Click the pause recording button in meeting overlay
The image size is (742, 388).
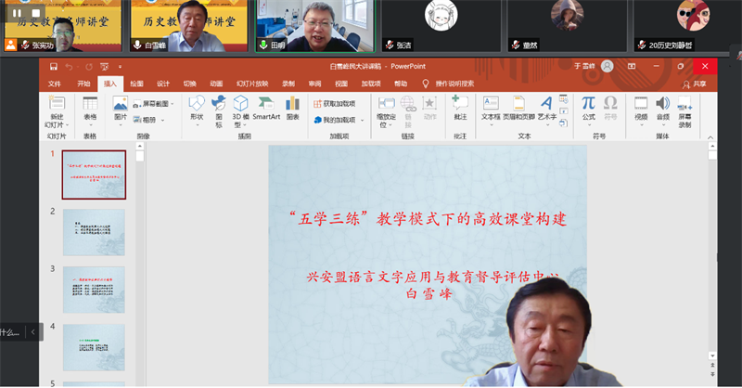(17, 13)
